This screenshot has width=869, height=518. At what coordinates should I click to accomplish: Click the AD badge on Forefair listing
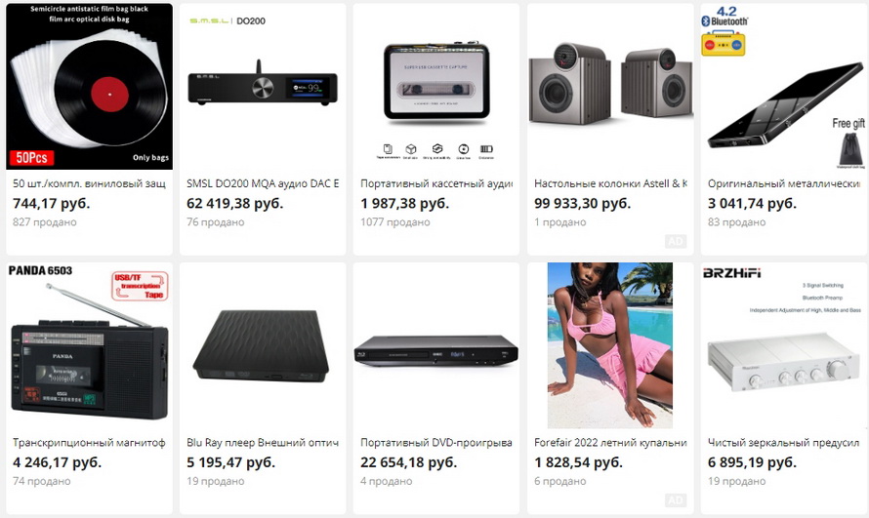(x=676, y=500)
